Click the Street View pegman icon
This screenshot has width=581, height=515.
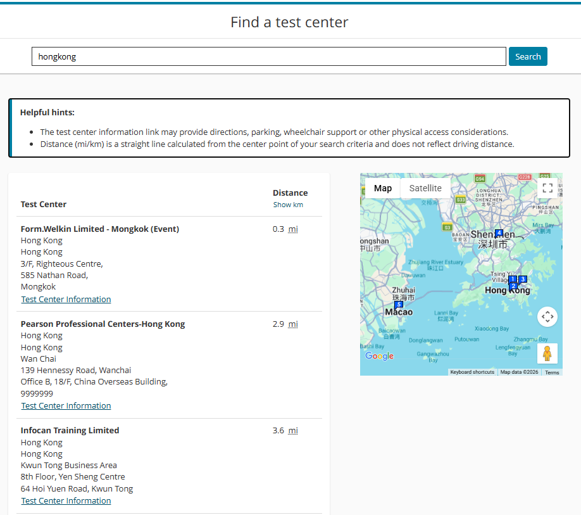[547, 353]
